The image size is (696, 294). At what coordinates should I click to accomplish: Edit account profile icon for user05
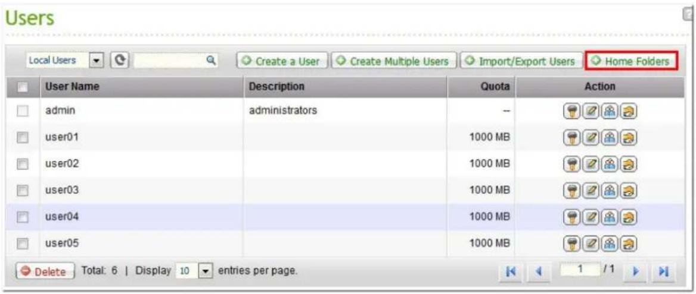590,243
